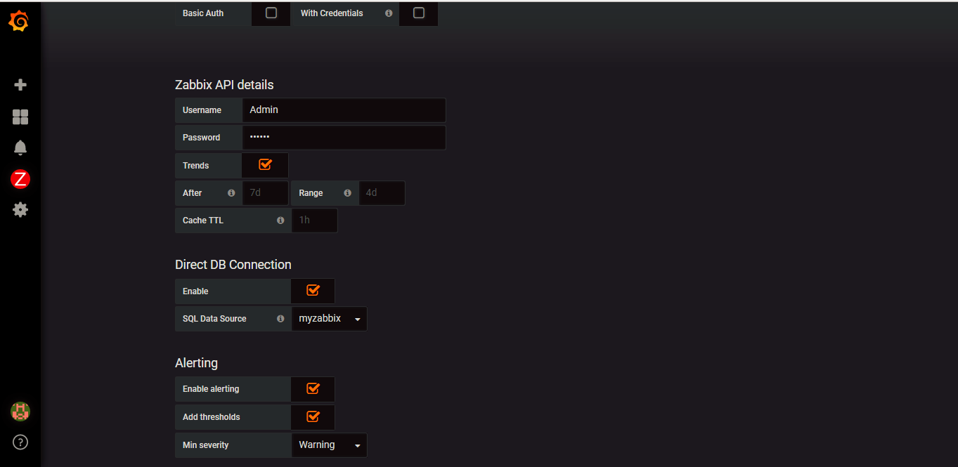The height and width of the screenshot is (467, 958).
Task: Click the Cache TTL label
Action: [203, 221]
